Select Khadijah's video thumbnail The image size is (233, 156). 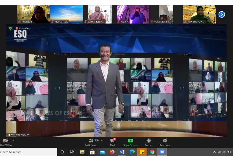click(33, 14)
